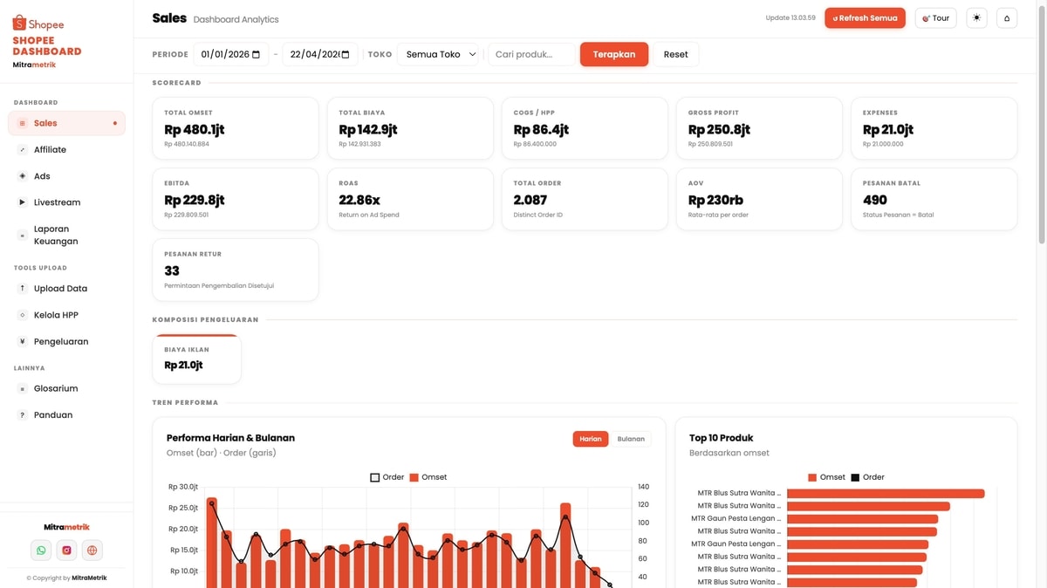Select the Harian chart toggle
This screenshot has height=588, width=1047.
click(x=591, y=439)
